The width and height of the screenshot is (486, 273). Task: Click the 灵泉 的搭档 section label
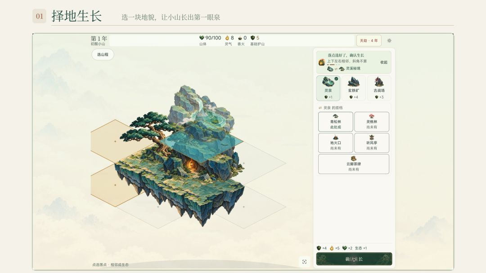pos(333,108)
